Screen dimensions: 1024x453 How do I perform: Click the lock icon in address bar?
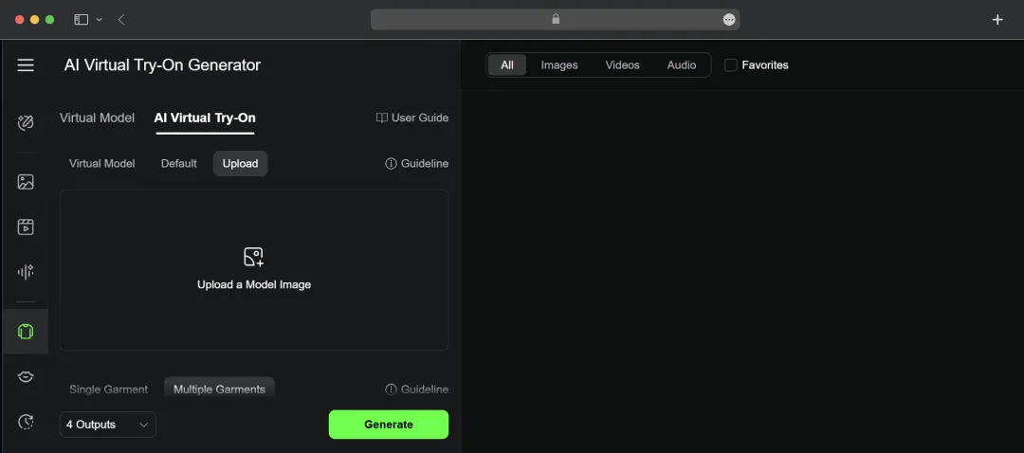point(556,20)
